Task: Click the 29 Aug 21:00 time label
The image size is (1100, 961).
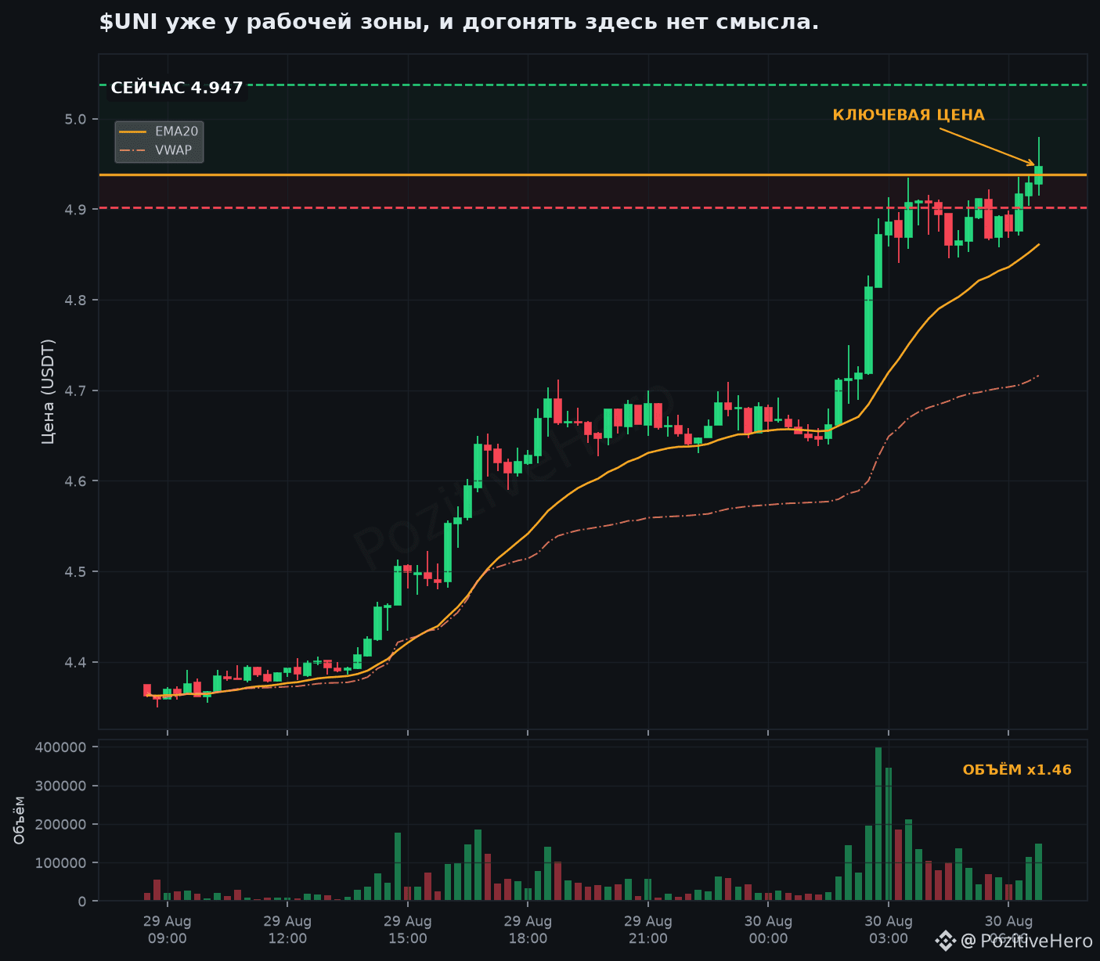Action: (x=648, y=930)
